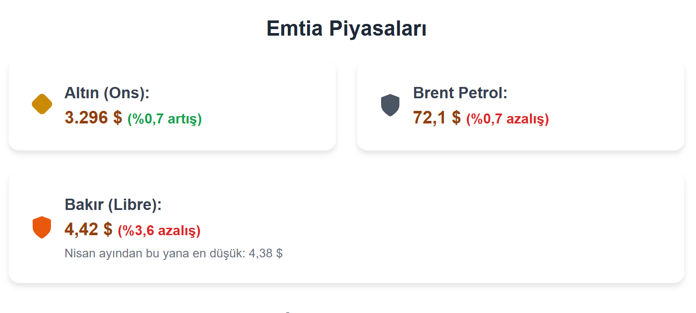Click the Bakır (Libre) label
696x313 pixels.
click(113, 205)
